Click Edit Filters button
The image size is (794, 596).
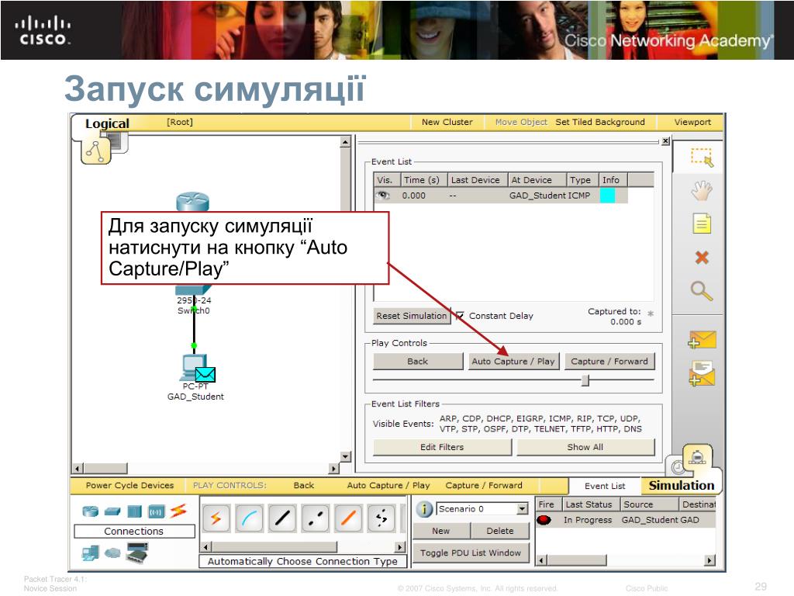coord(442,447)
